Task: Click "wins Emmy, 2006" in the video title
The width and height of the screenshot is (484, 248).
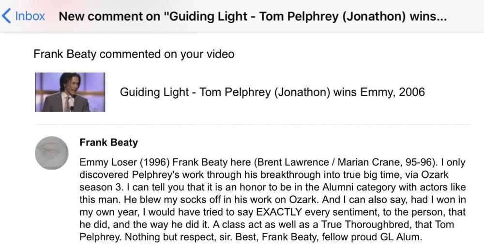Action: (x=379, y=92)
